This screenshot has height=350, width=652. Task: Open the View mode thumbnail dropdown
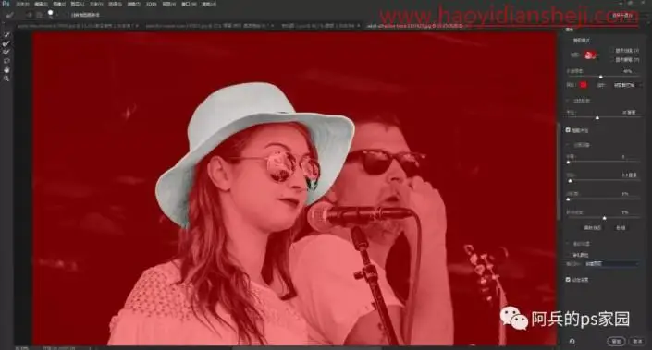click(x=590, y=54)
